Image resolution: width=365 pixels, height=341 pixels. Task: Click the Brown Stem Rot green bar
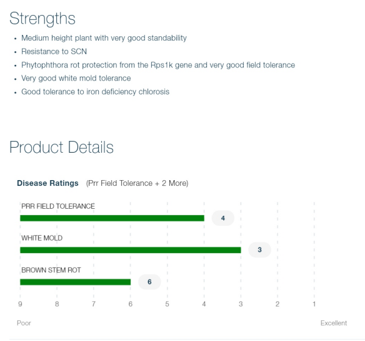tap(76, 282)
